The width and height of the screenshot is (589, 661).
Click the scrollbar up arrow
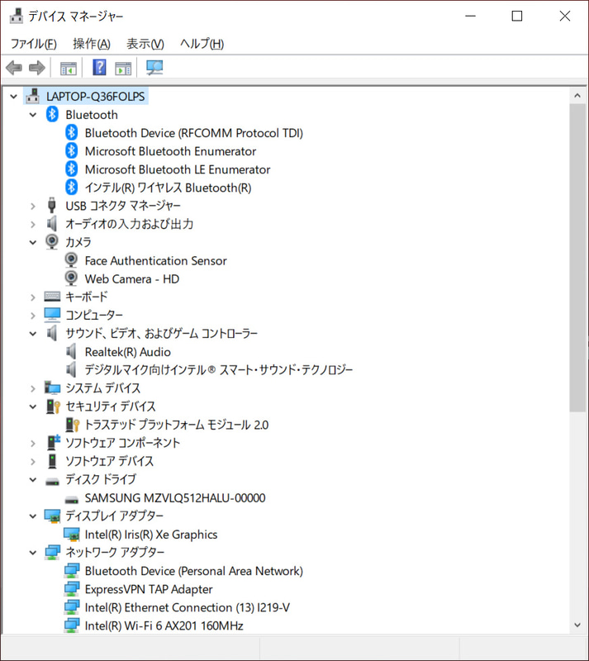coord(577,96)
